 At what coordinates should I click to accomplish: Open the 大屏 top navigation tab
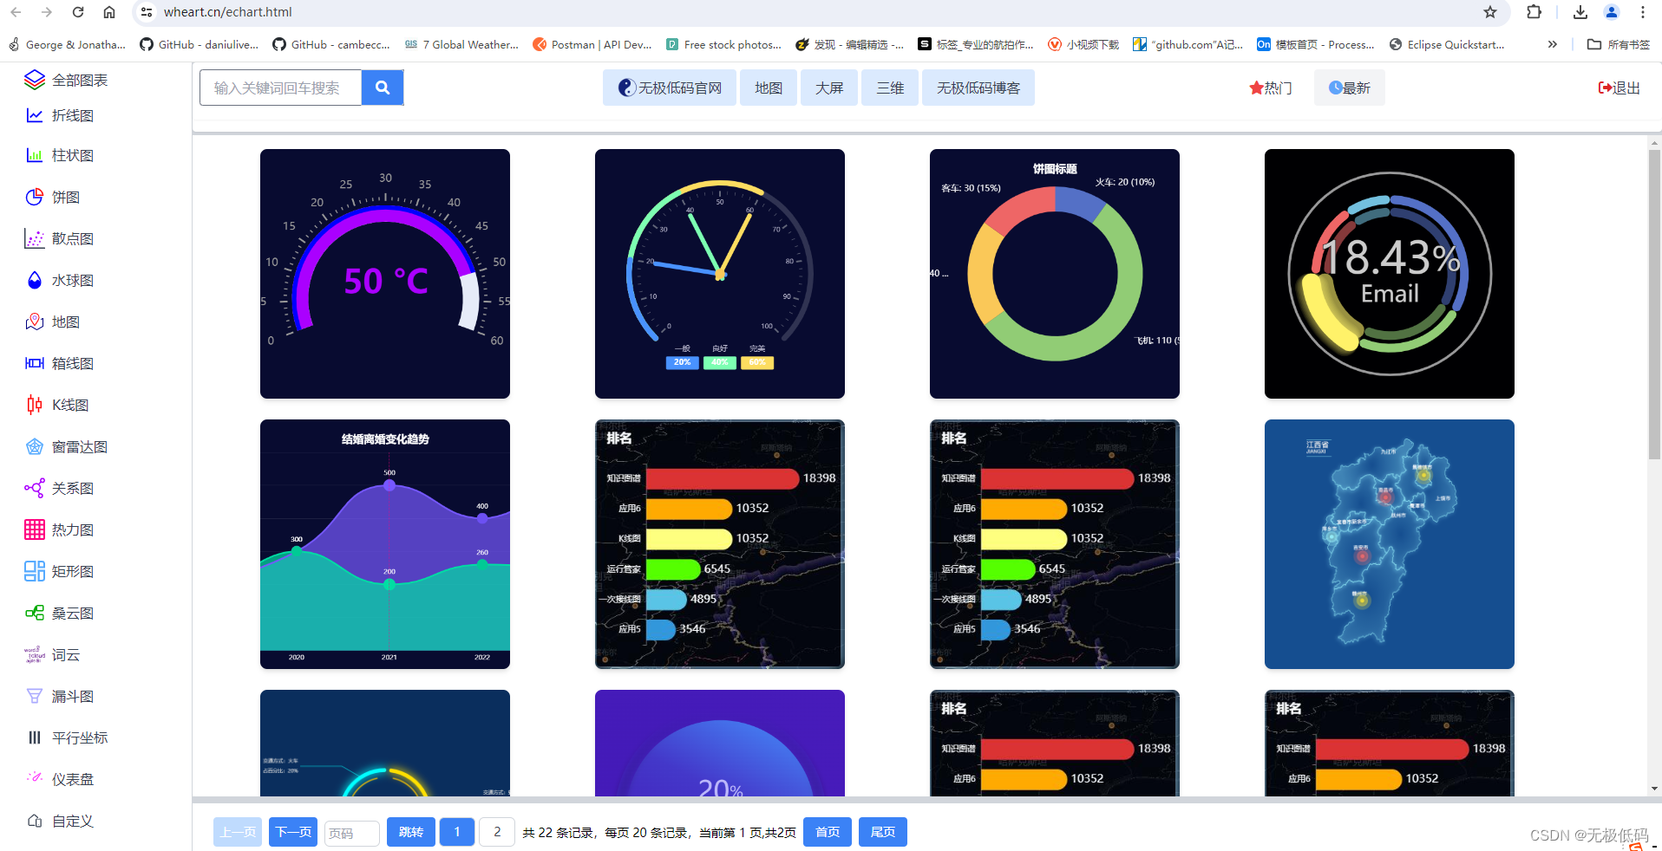pyautogui.click(x=829, y=88)
